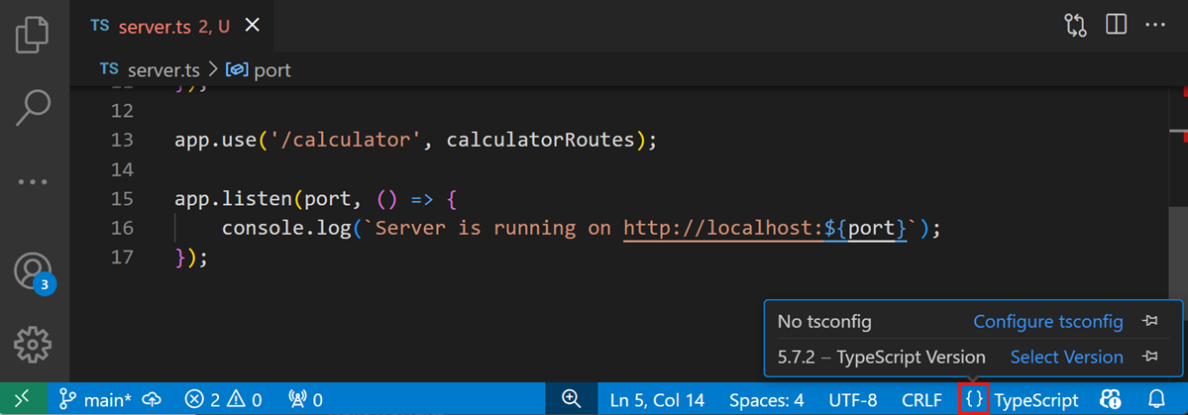
Task: Click the Configure tsconfig link
Action: (1048, 322)
